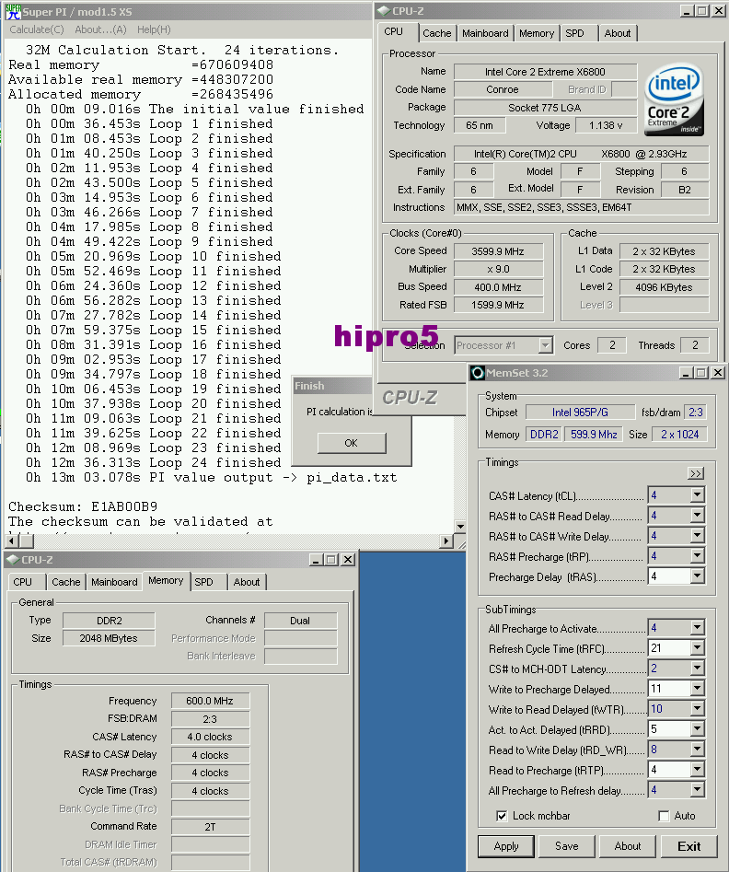Open the Read to Precharge (tRTP) dropdown
This screenshot has width=729, height=872.
[698, 769]
